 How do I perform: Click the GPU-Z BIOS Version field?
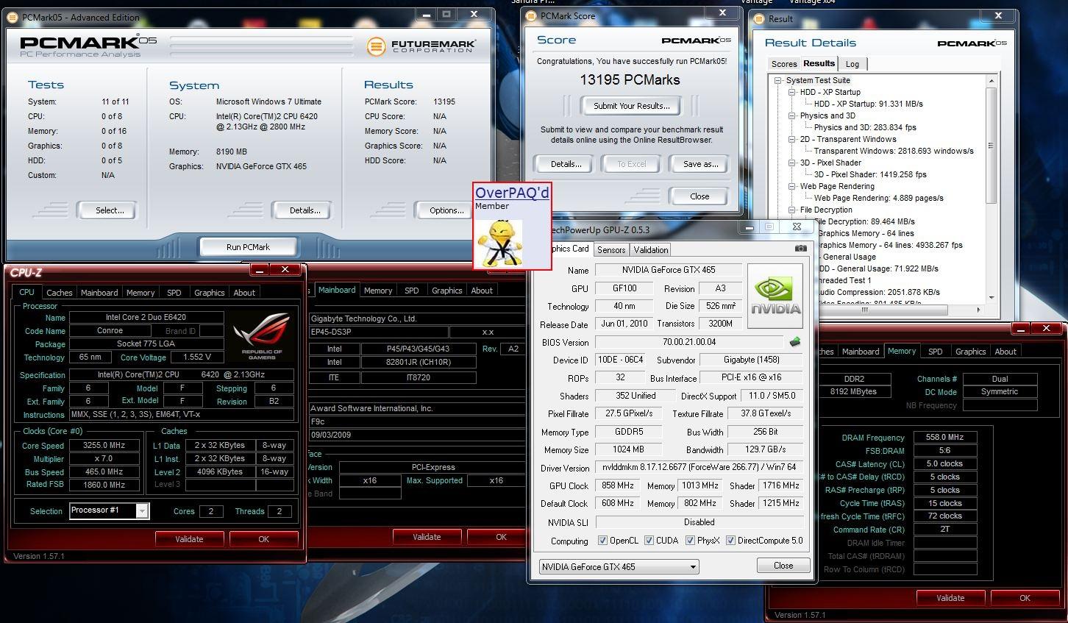tap(689, 342)
